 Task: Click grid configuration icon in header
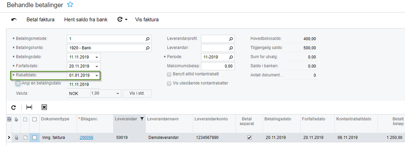coord(9,119)
